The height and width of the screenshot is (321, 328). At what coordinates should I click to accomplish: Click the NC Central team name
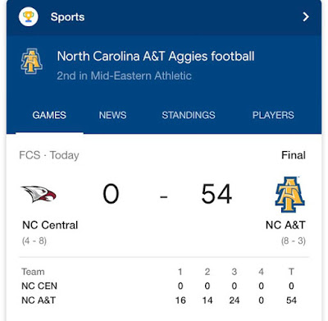pos(50,225)
